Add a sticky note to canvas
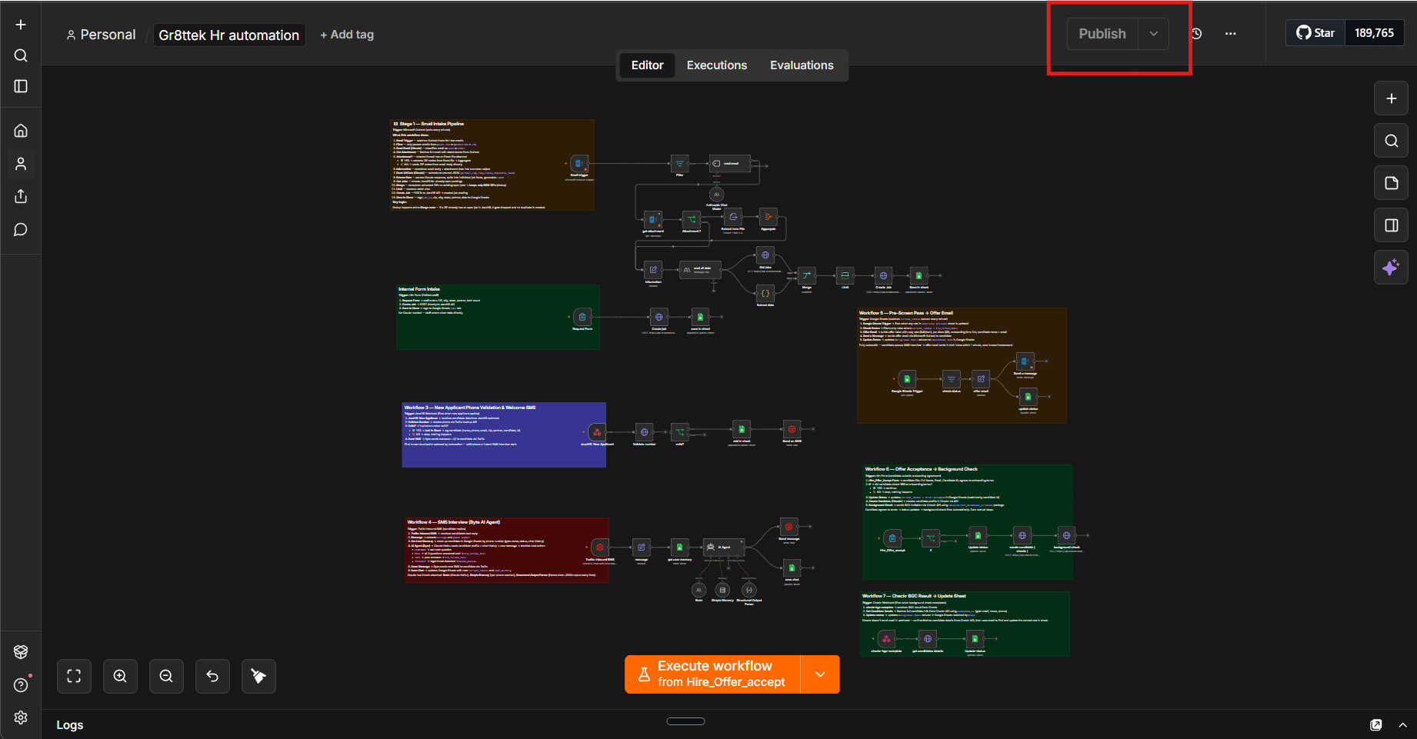The width and height of the screenshot is (1417, 739). [1391, 183]
